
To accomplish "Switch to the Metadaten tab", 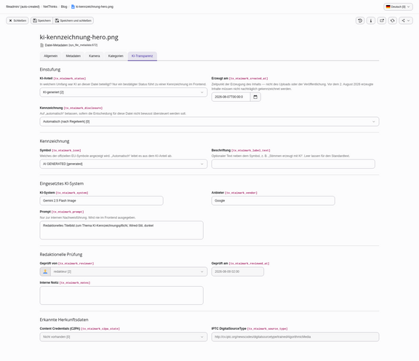I will (73, 56).
